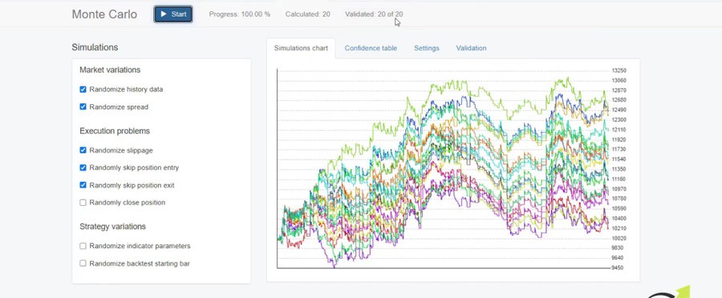Enable Randomly close position checkbox
The height and width of the screenshot is (298, 722).
83,203
